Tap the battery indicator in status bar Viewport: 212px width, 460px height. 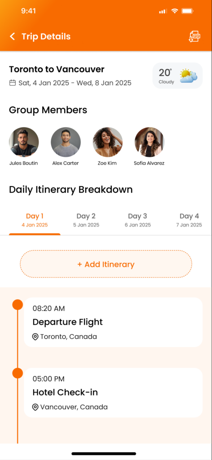pos(187,11)
